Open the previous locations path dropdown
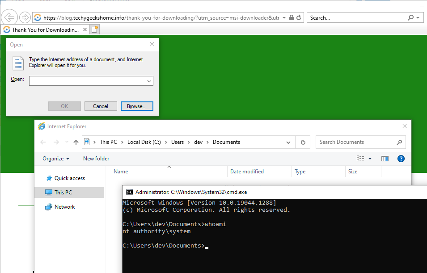Viewport: 427px width, 273px height. tap(288, 143)
